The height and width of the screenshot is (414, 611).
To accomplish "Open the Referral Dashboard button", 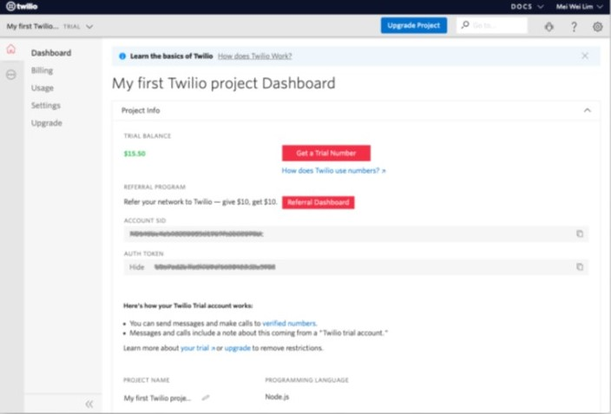I will 319,202.
